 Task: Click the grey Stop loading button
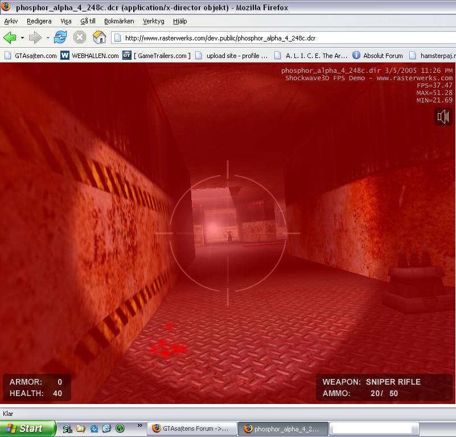(79, 38)
